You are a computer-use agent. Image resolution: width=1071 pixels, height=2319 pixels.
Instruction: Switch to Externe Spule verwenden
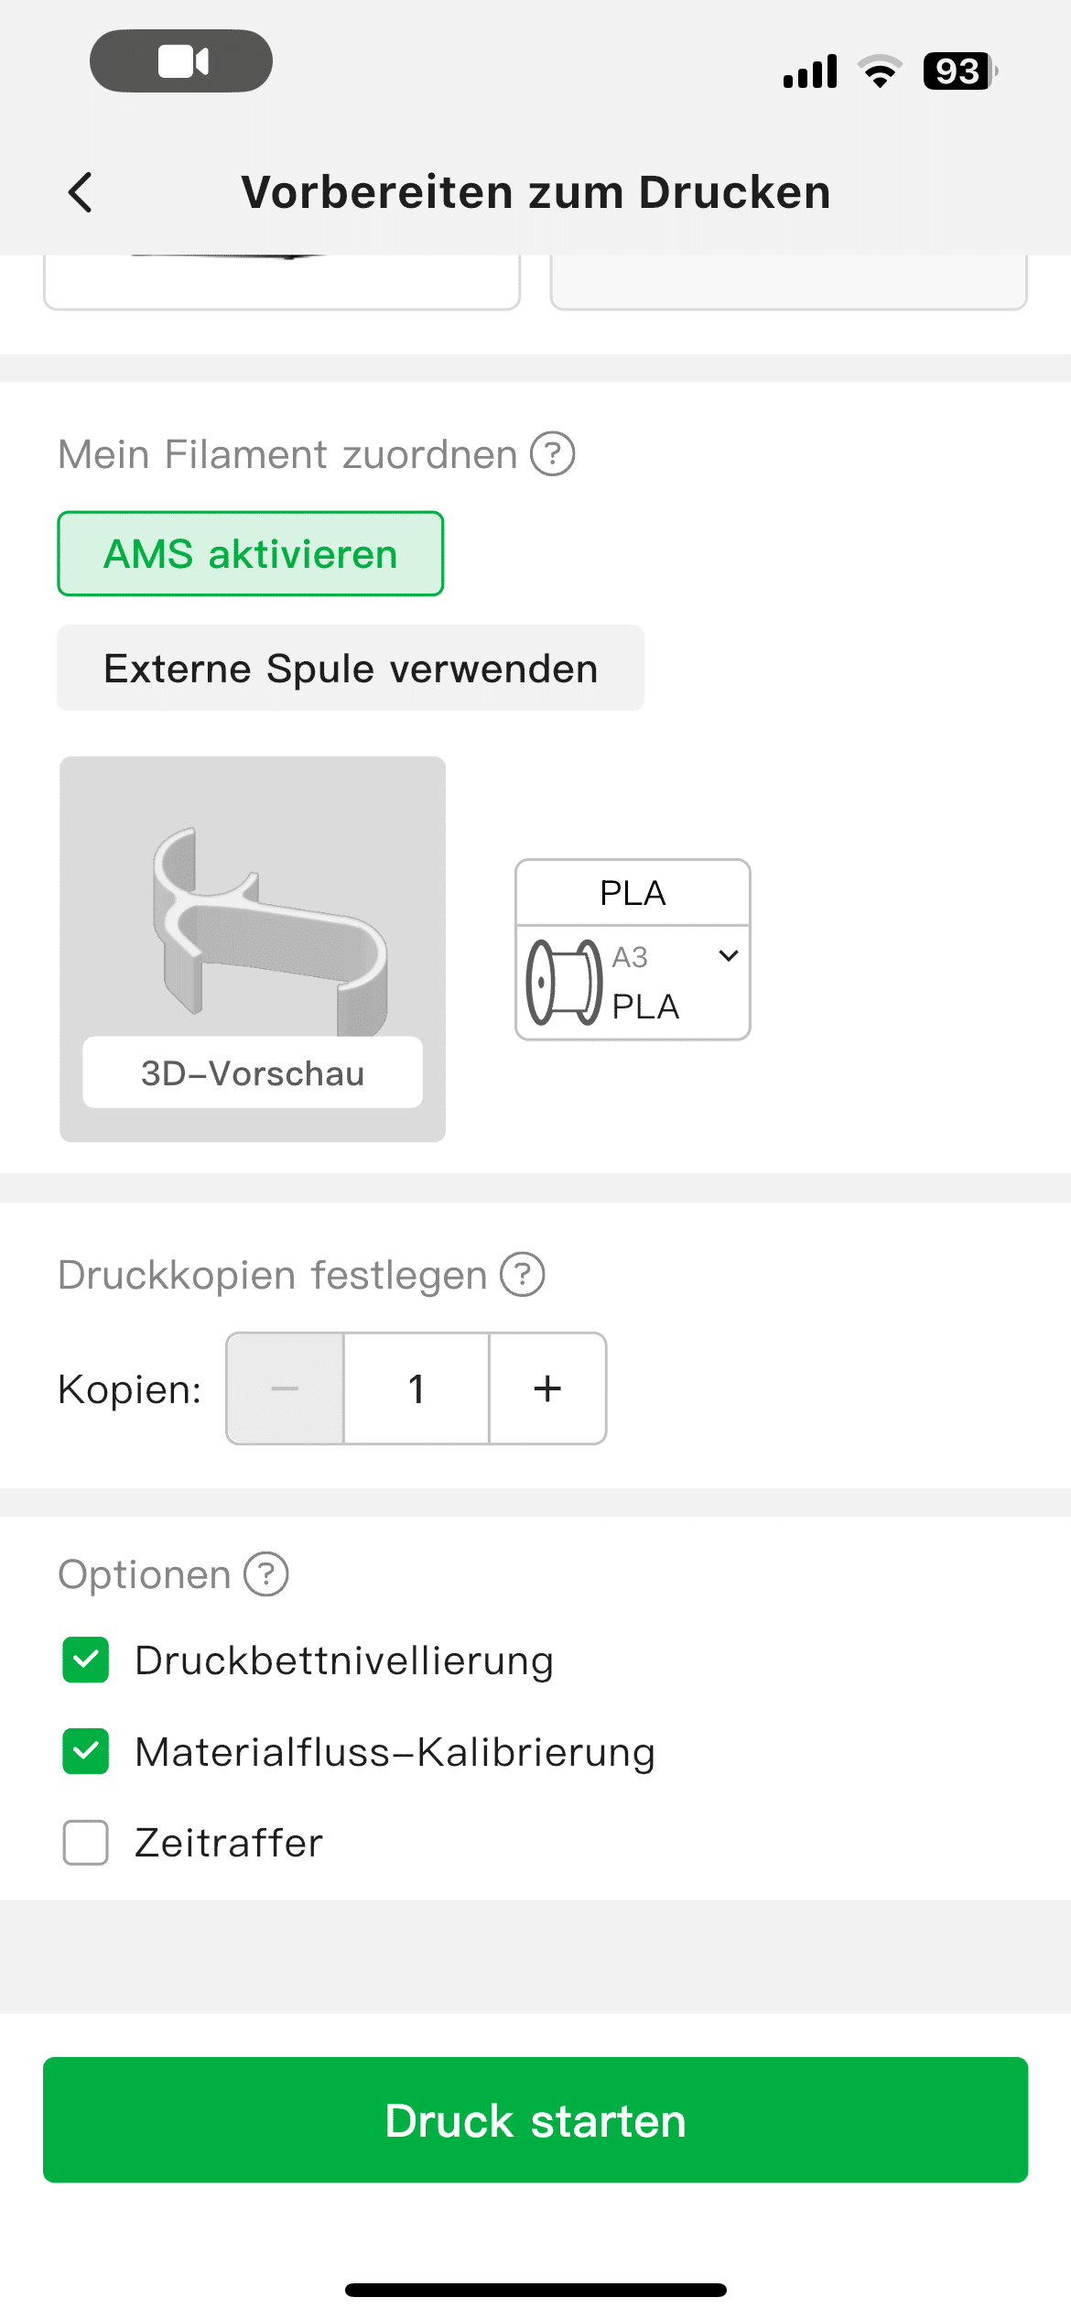pyautogui.click(x=351, y=669)
